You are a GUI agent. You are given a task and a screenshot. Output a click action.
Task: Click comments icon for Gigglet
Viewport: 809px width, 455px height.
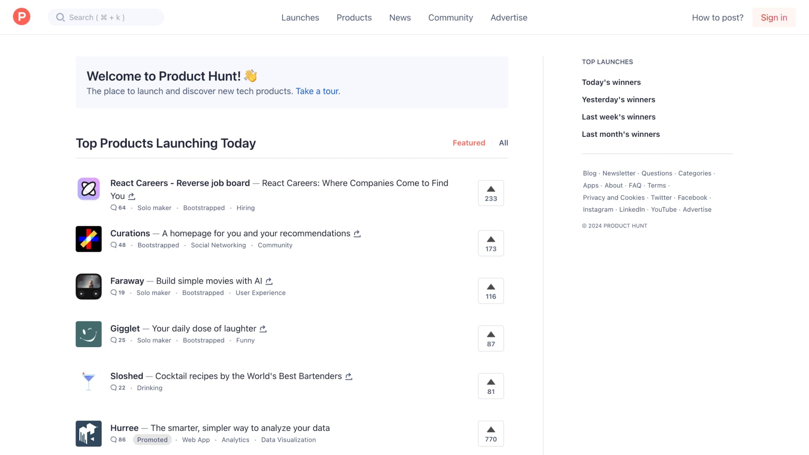(114, 340)
